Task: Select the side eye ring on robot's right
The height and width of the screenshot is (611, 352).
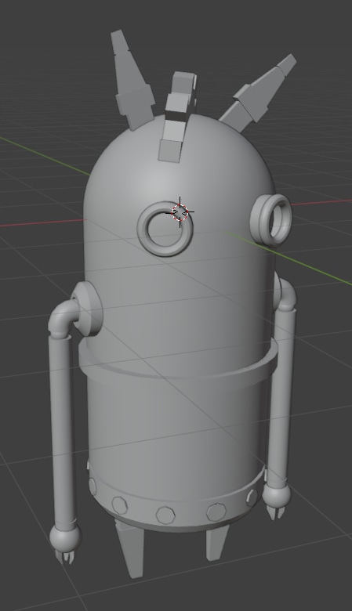Action: click(270, 220)
